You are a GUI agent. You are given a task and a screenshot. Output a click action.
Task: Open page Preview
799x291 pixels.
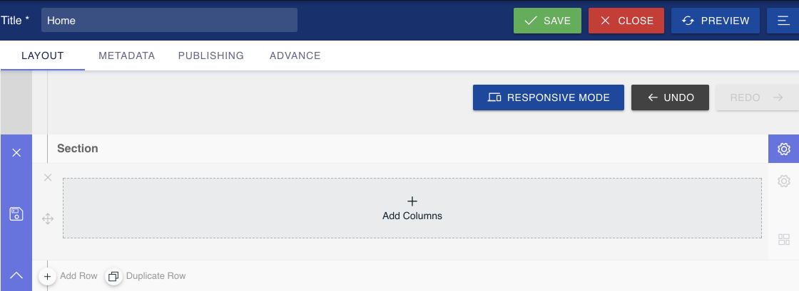click(716, 21)
